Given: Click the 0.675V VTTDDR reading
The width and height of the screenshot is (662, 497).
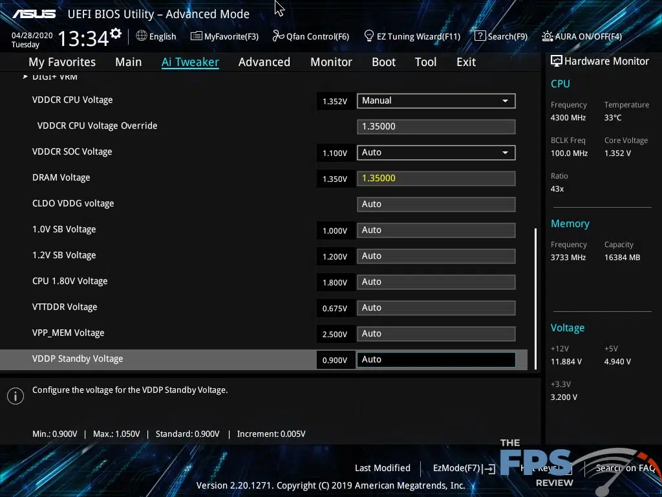Looking at the screenshot, I should (x=335, y=309).
